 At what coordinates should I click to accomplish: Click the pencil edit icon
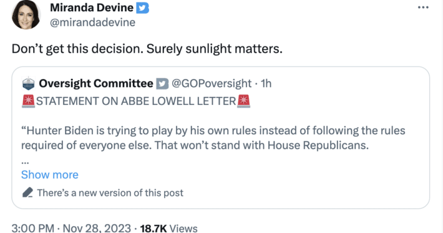coord(27,193)
